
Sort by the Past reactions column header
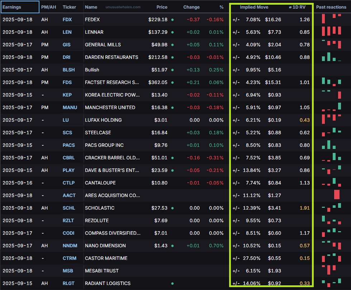tap(331, 7)
